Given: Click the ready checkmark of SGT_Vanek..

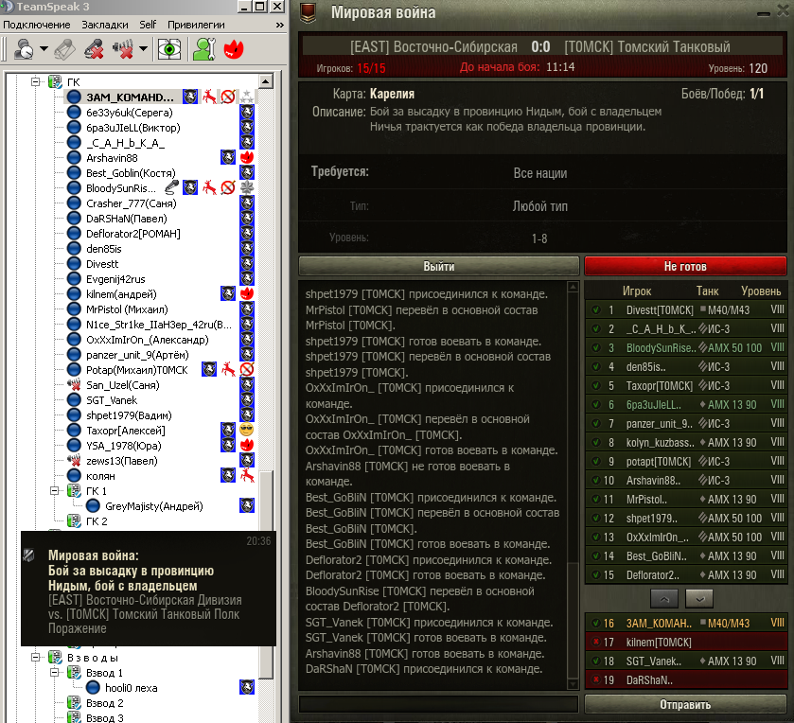Looking at the screenshot, I should tap(596, 661).
